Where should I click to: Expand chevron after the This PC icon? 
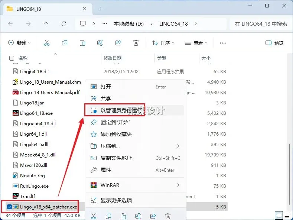[x=94, y=24]
